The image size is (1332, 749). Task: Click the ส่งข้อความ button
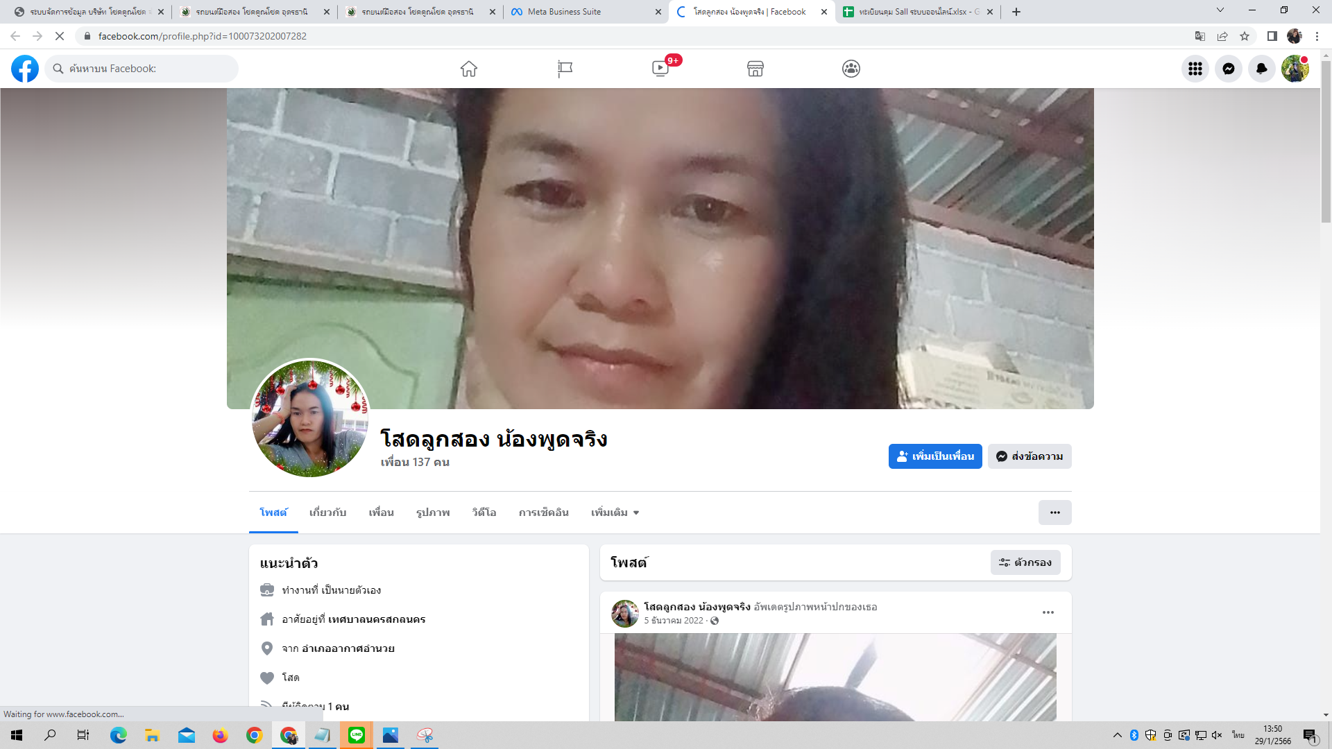click(1030, 456)
